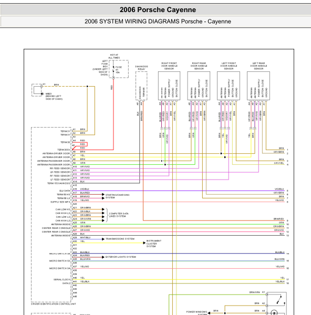Screen dimensions: 311x315
Task: Select the Right Front Door Handle Sensor box
Action: pos(169,86)
